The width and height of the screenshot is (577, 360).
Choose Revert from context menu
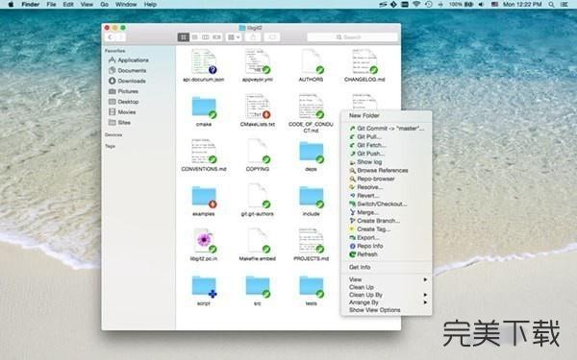click(387, 196)
